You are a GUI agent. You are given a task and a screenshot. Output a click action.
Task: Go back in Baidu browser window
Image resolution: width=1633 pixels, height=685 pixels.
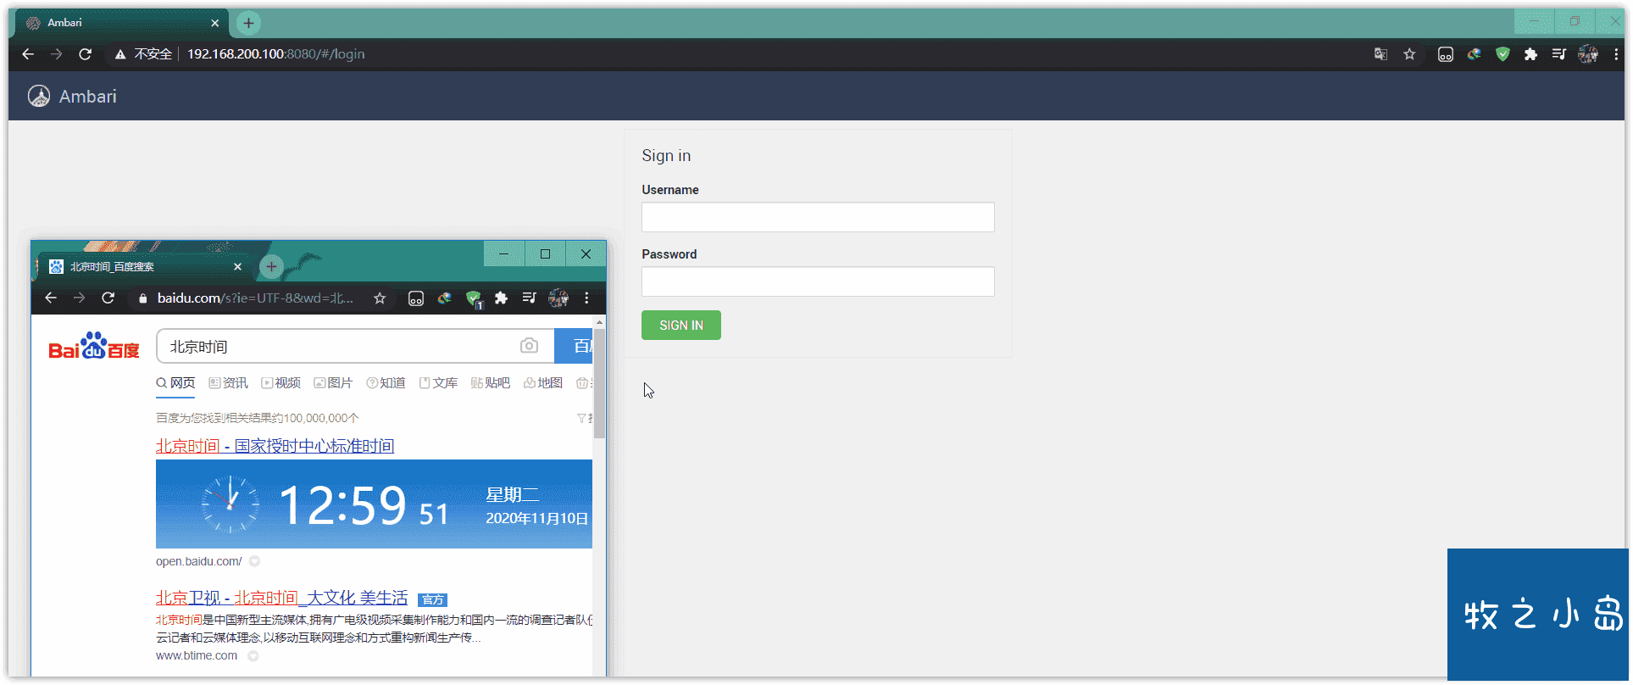pos(51,298)
